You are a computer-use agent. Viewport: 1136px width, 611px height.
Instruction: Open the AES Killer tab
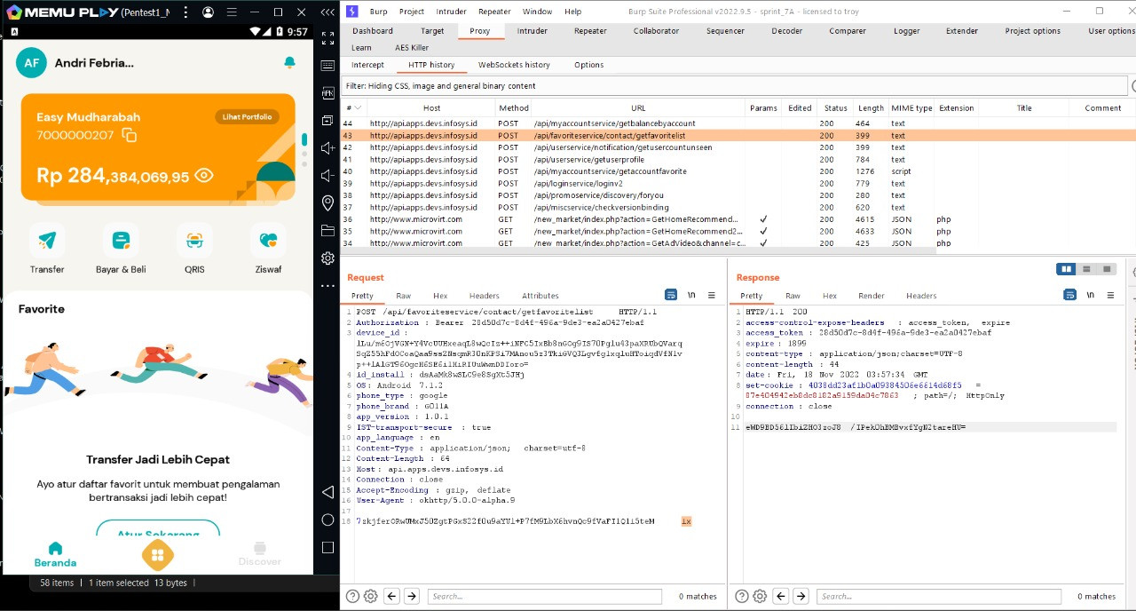pos(412,48)
